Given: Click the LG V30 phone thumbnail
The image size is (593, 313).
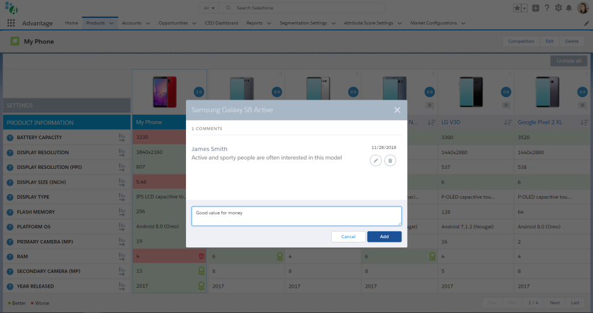Looking at the screenshot, I should 471,92.
